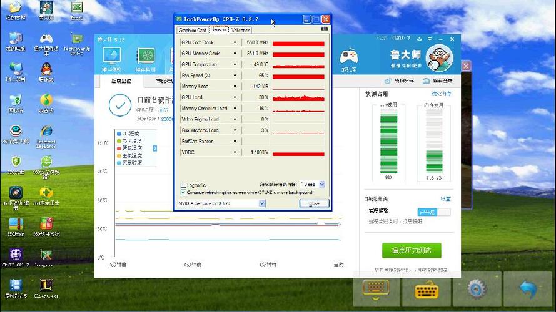The image size is (556, 312).
Task: Open the Ludashi hardware checkup monitor icon
Action: [x=112, y=56]
